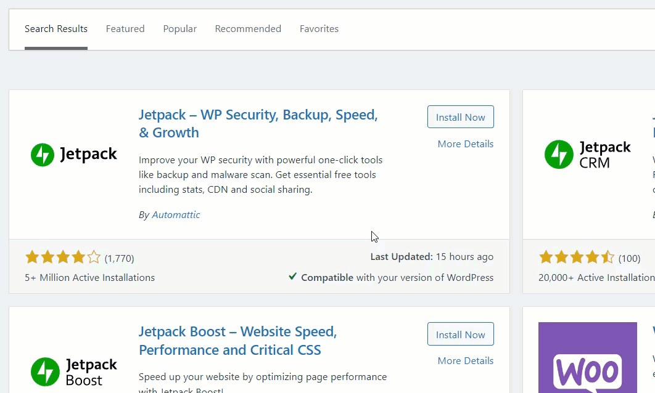
Task: View More Details for Jetpack WP Security
Action: [x=466, y=144]
